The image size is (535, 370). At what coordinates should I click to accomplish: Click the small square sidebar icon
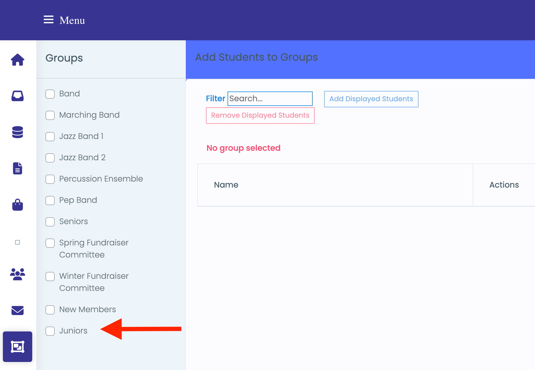18,242
